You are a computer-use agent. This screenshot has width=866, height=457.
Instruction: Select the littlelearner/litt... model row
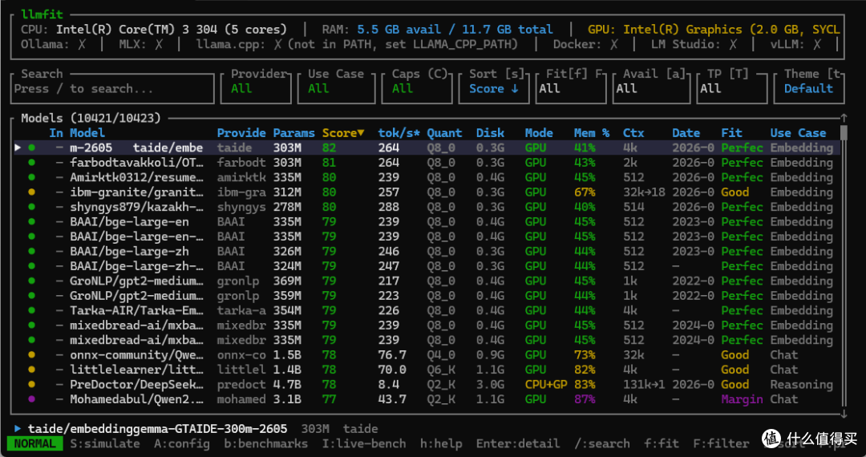point(427,370)
